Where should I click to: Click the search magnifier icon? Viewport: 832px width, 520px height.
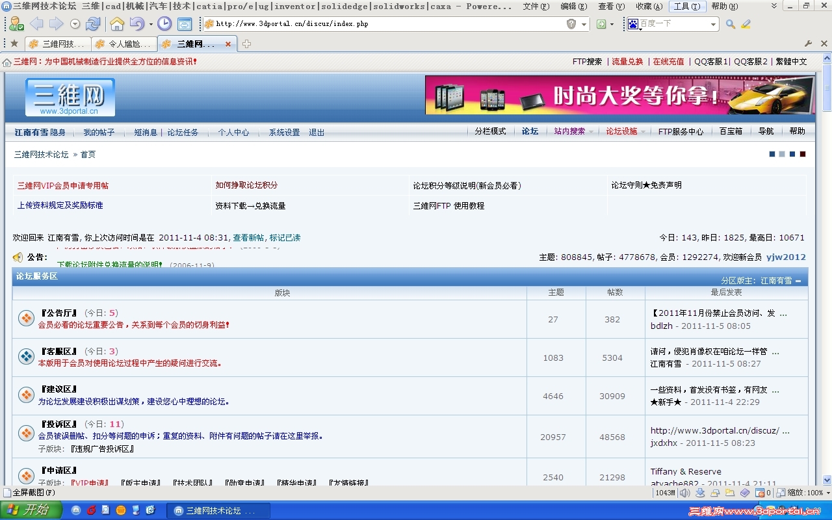click(731, 24)
